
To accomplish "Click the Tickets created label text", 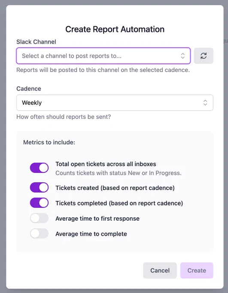I will (115, 188).
